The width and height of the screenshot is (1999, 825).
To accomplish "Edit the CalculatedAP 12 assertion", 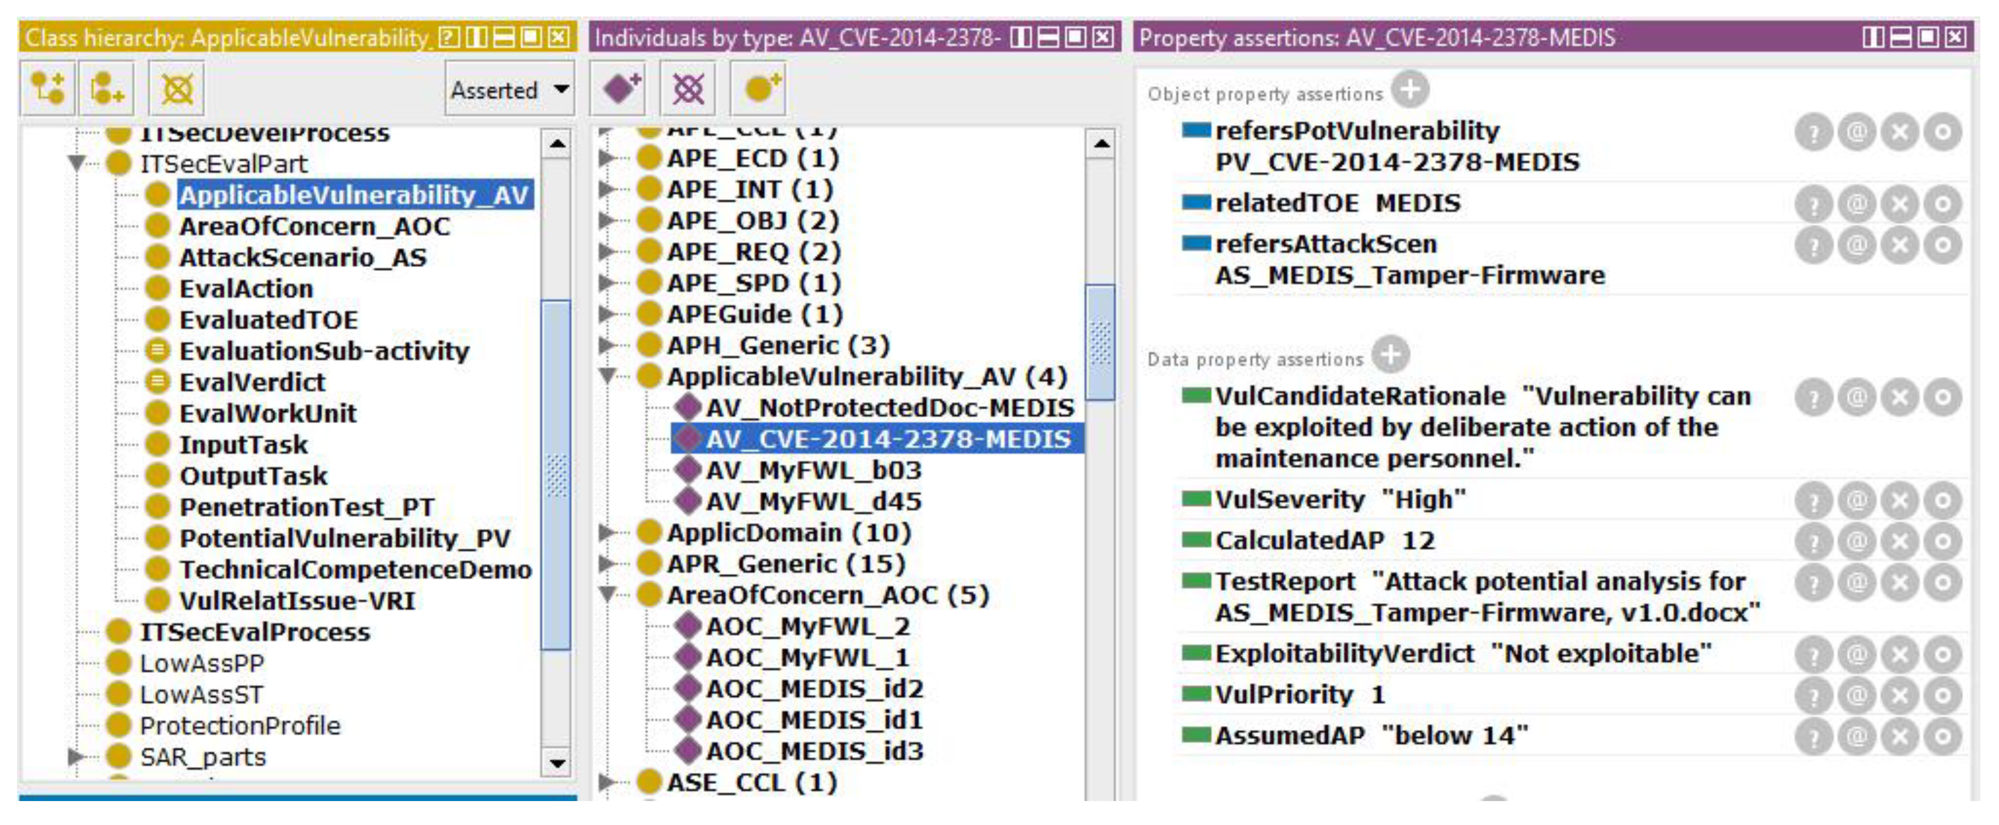I will tap(1943, 541).
